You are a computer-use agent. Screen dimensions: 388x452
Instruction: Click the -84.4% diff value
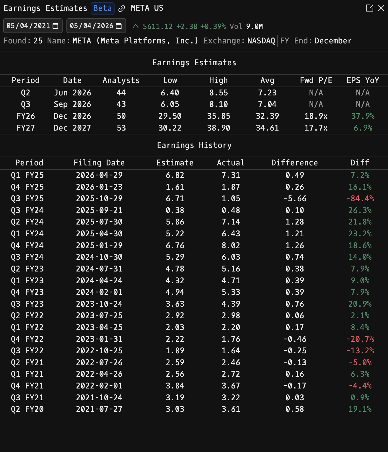click(x=360, y=199)
